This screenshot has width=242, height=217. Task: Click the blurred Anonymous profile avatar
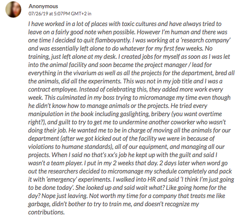coord(13,10)
